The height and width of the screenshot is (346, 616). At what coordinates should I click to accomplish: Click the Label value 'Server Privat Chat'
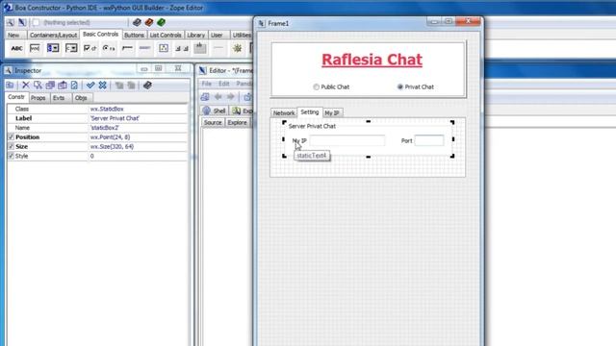pyautogui.click(x=115, y=118)
